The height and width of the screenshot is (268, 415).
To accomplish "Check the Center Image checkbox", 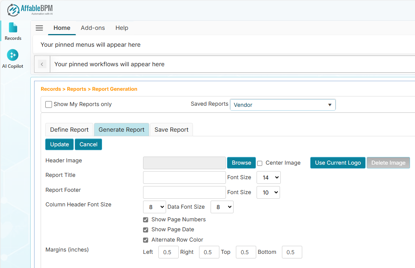I will (260, 163).
